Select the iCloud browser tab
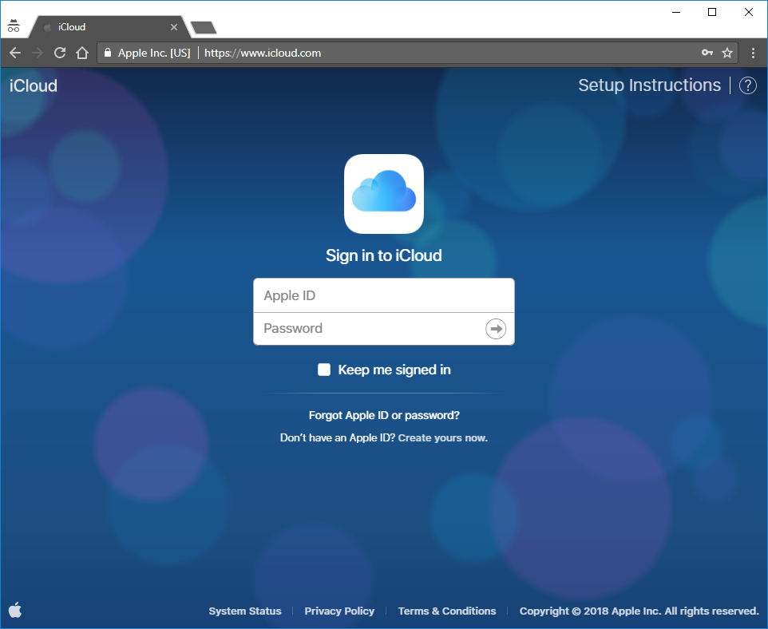The height and width of the screenshot is (629, 768). click(104, 27)
